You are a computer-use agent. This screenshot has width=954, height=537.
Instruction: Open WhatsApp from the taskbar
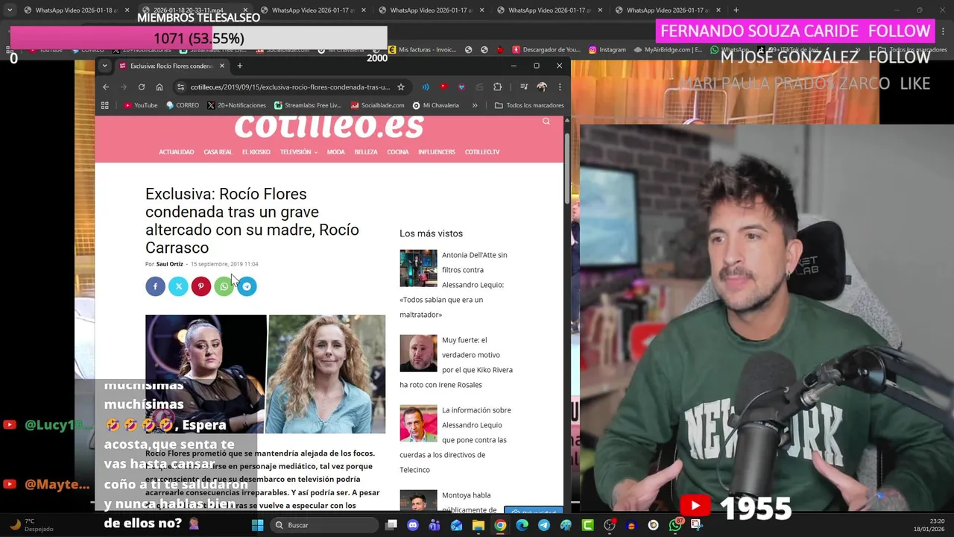[x=675, y=525]
